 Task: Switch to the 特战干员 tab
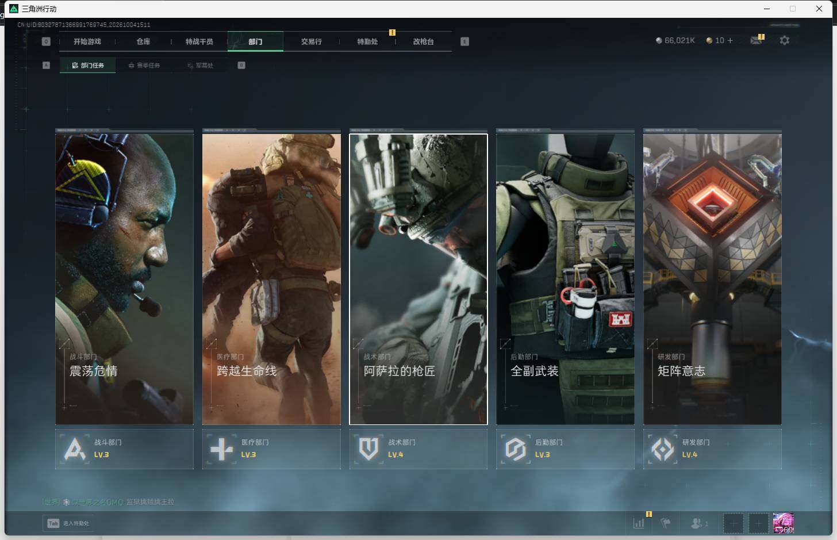tap(199, 41)
